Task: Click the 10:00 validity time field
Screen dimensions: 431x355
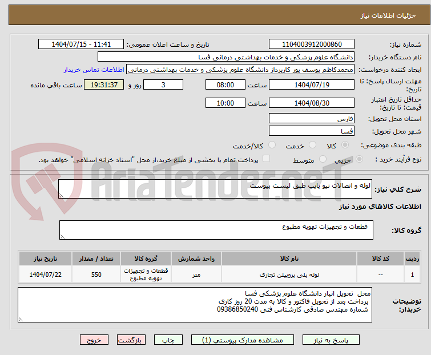Action: 225,103
